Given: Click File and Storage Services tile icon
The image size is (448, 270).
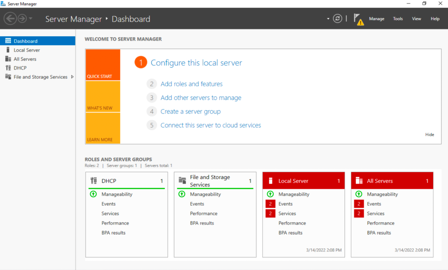Looking at the screenshot, I should [x=182, y=180].
